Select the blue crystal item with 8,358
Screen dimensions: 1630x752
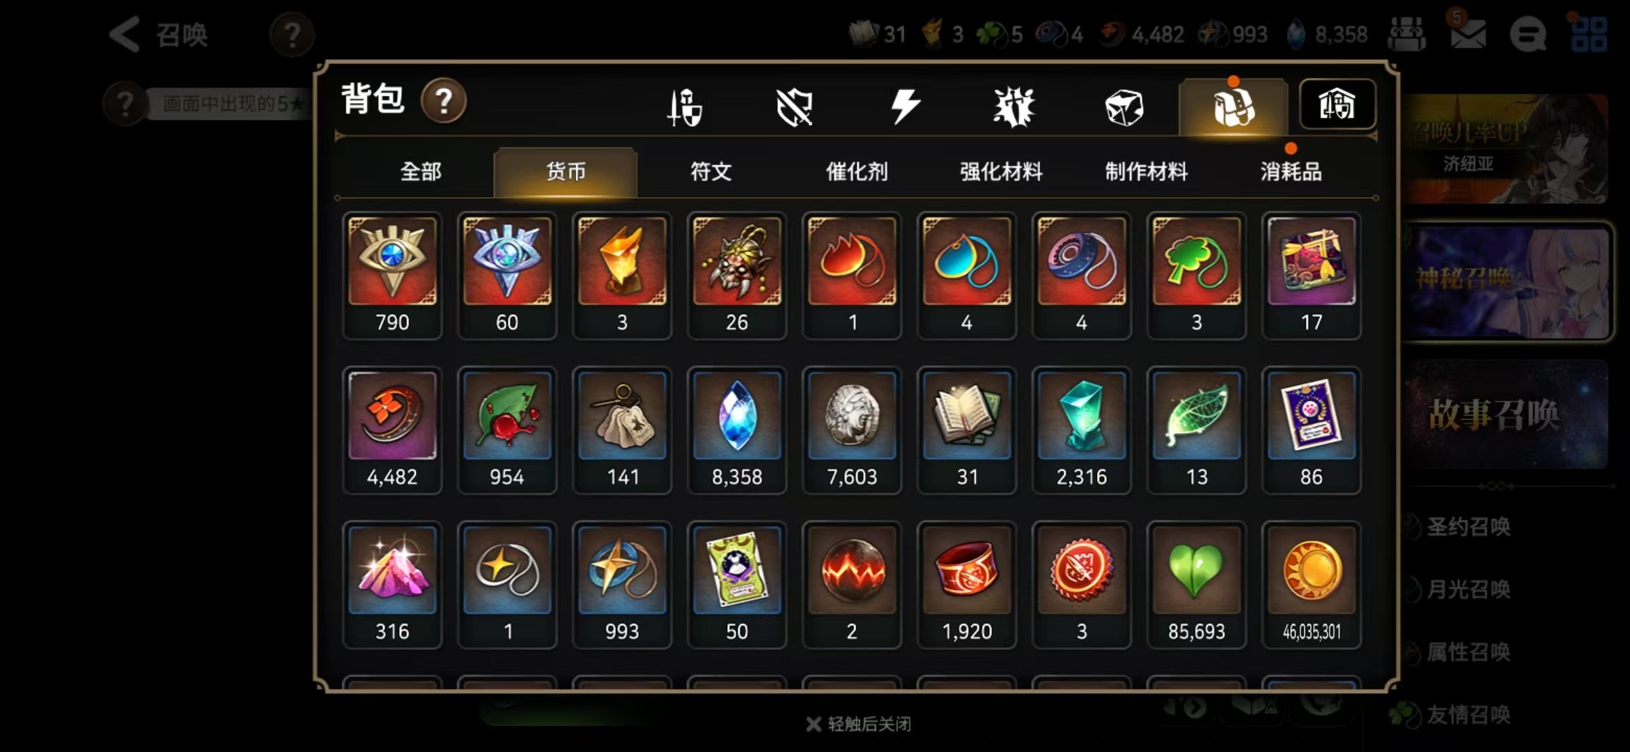737,430
